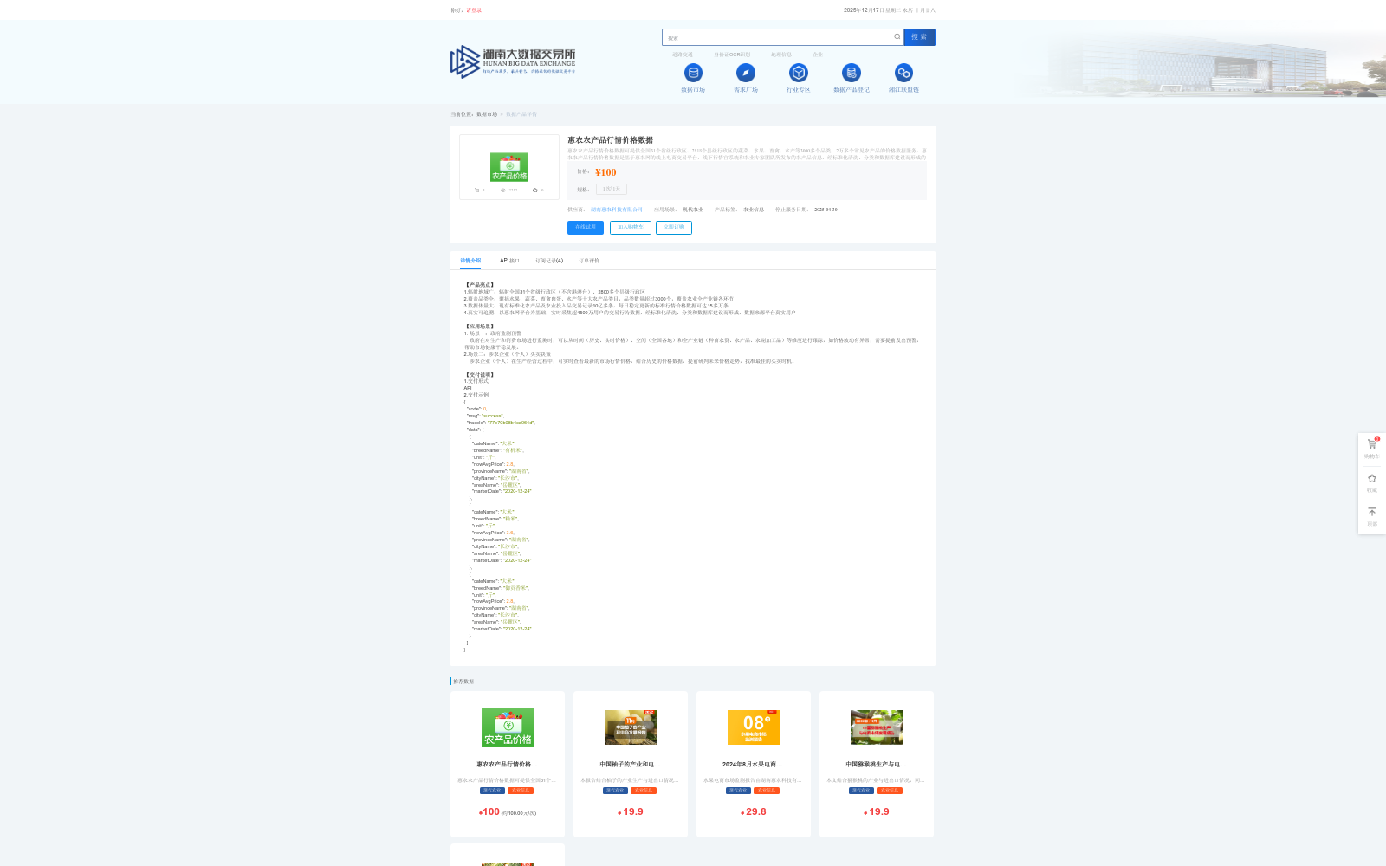The height and width of the screenshot is (866, 1386).
Task: Click the 企业 hot search keyword
Action: point(818,55)
